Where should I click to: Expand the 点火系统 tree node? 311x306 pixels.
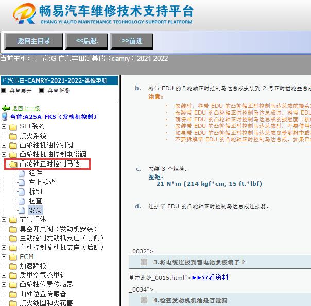pyautogui.click(x=4, y=136)
